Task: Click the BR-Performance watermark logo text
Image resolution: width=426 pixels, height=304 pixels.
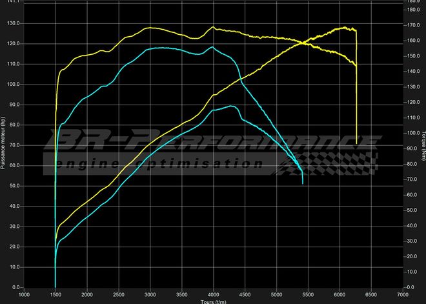Action: click(x=213, y=141)
